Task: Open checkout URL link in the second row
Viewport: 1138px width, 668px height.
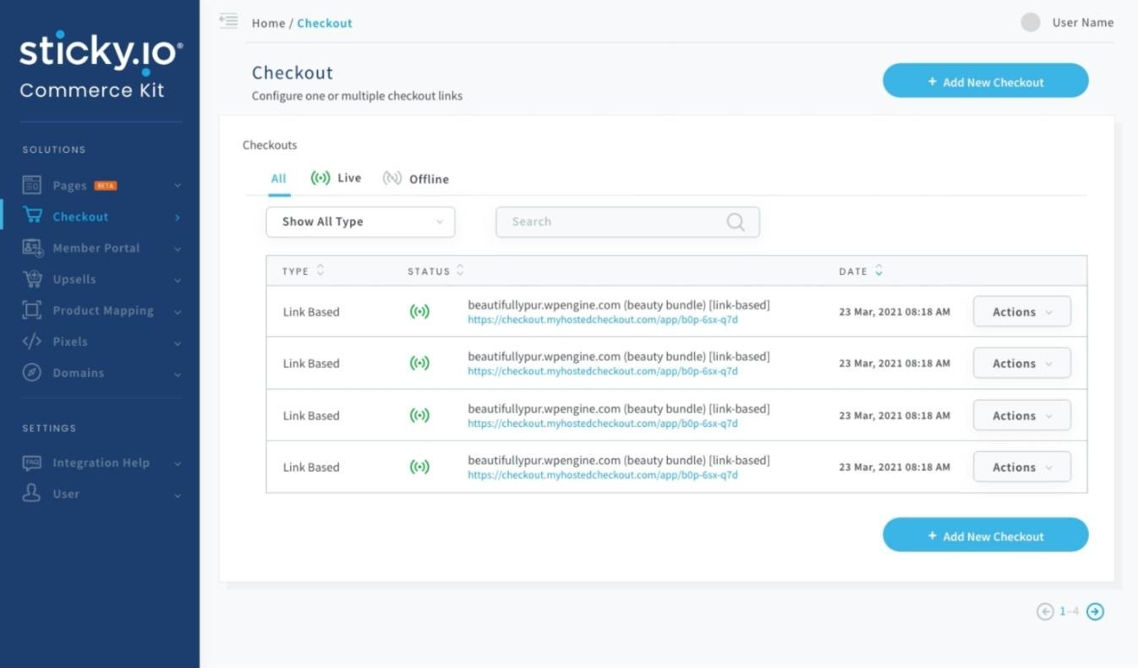Action: [x=602, y=371]
